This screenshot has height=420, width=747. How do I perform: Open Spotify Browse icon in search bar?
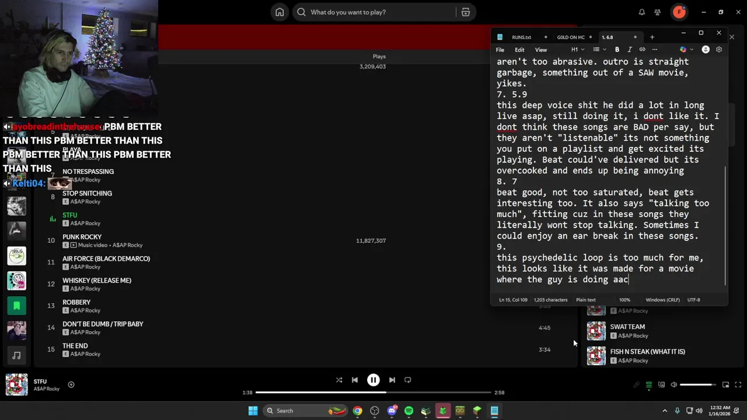point(466,12)
